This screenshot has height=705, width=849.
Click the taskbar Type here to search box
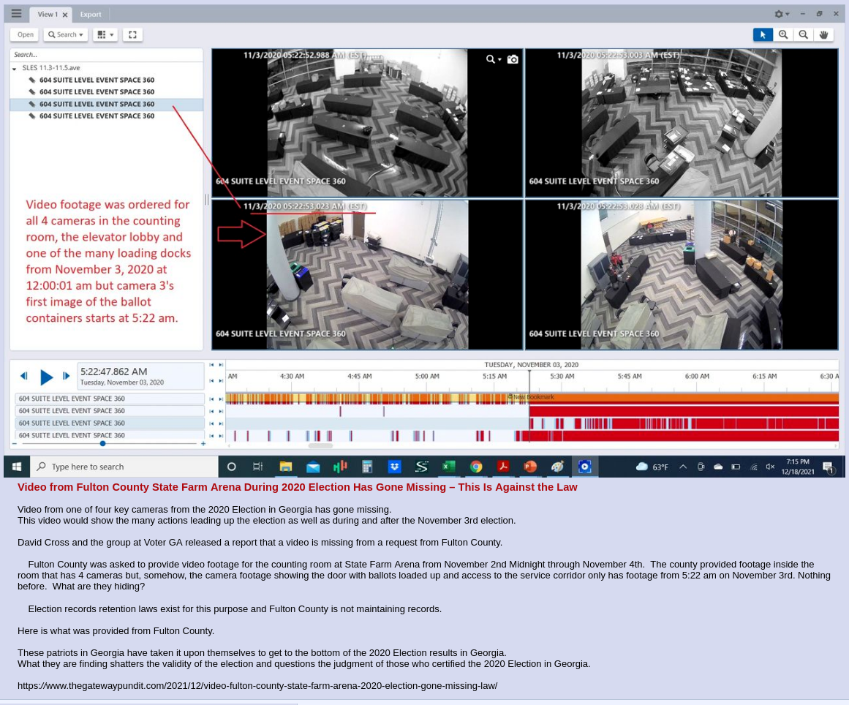124,467
